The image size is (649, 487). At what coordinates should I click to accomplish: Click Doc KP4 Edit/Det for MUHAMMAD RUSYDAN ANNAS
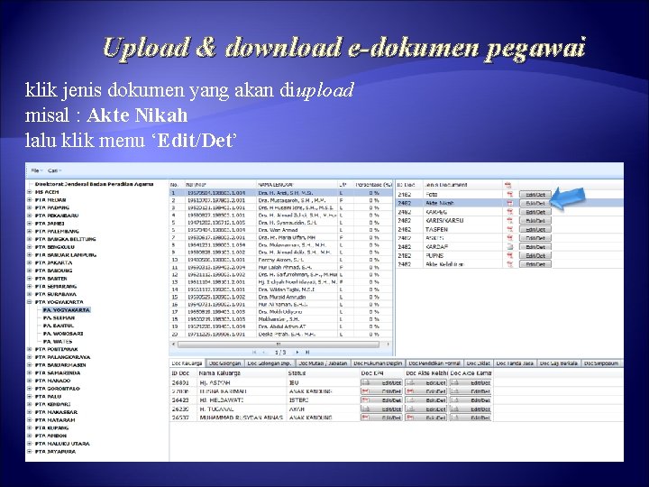[381, 418]
